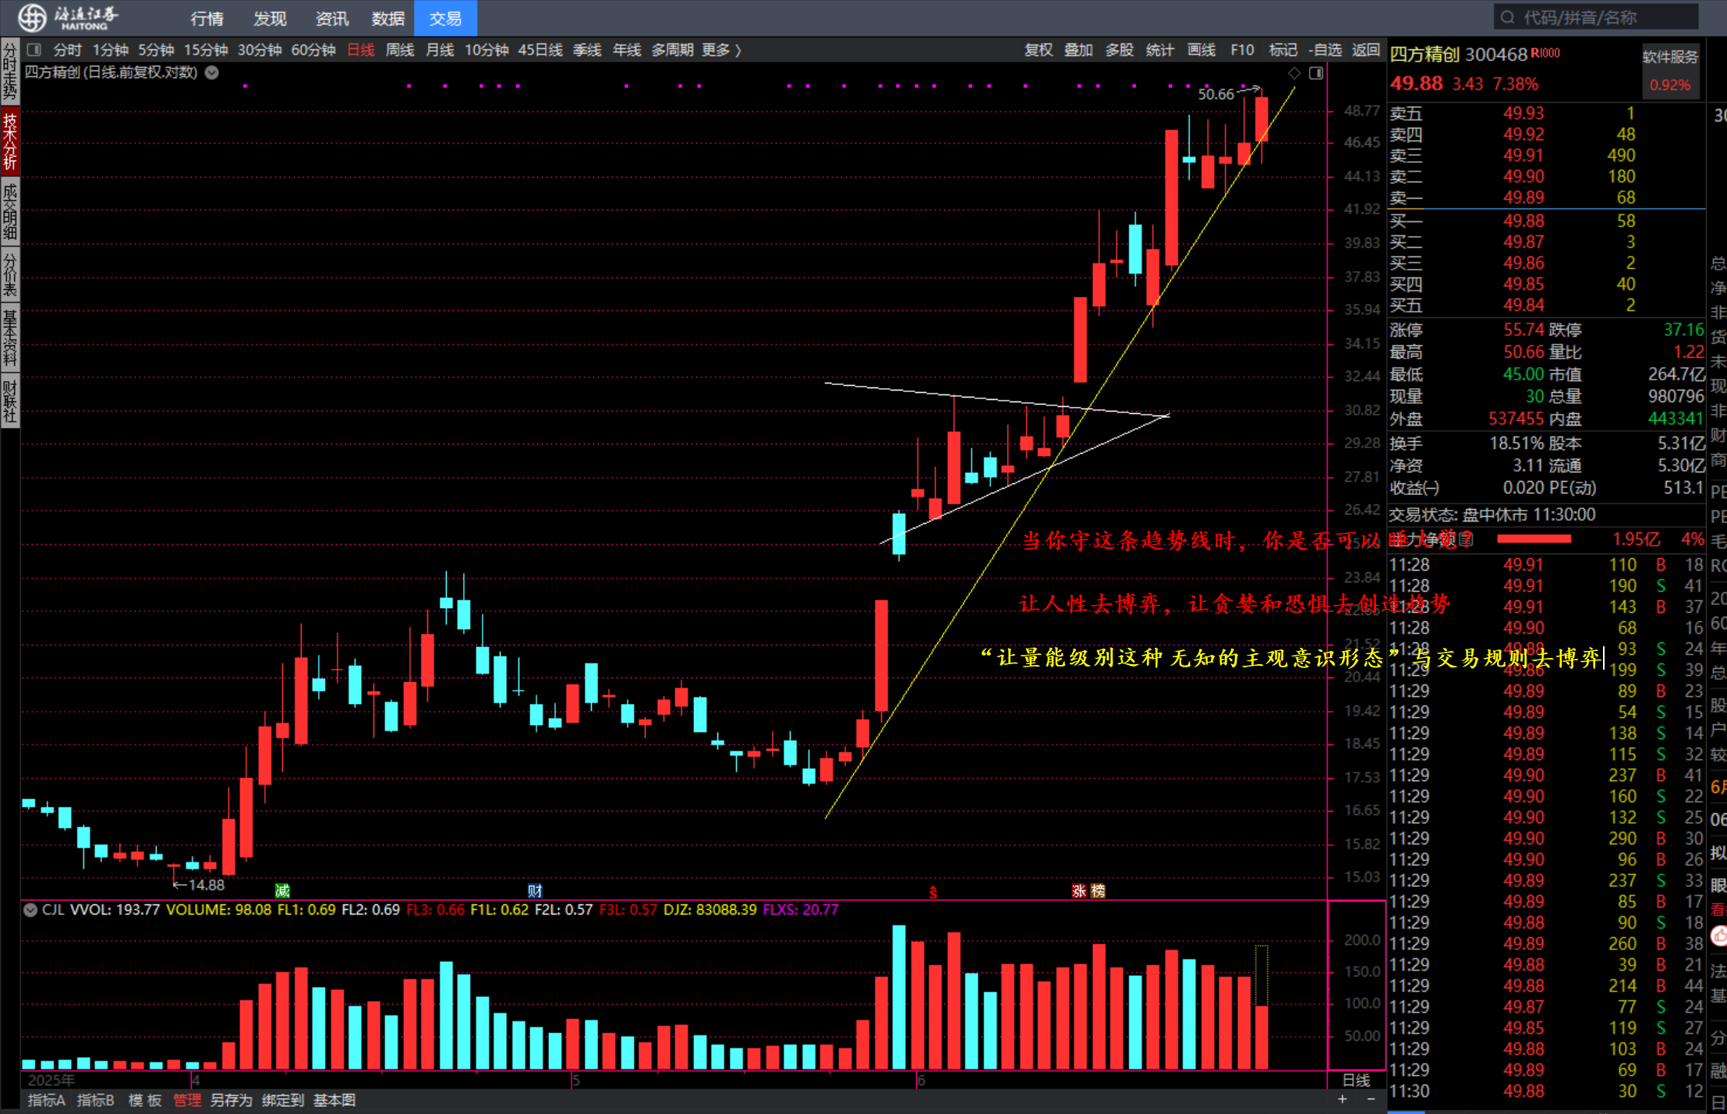Switch to 15分钟 period
Viewport: 1727px width, 1114px height.
[x=206, y=50]
